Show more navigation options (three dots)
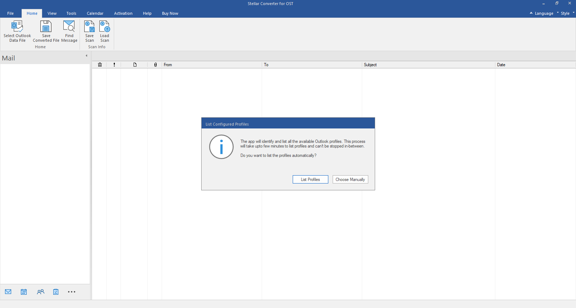 pyautogui.click(x=72, y=292)
